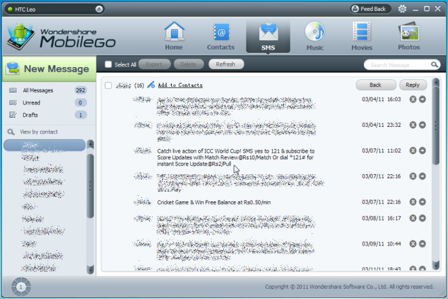Open the HTC Leo device dropdown
The width and height of the screenshot is (448, 299).
[x=54, y=9]
